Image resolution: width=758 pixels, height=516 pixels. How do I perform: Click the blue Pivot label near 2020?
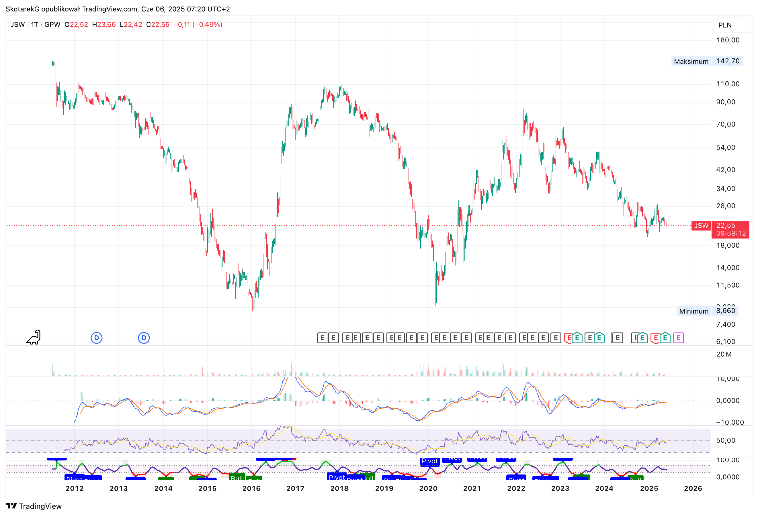[430, 461]
